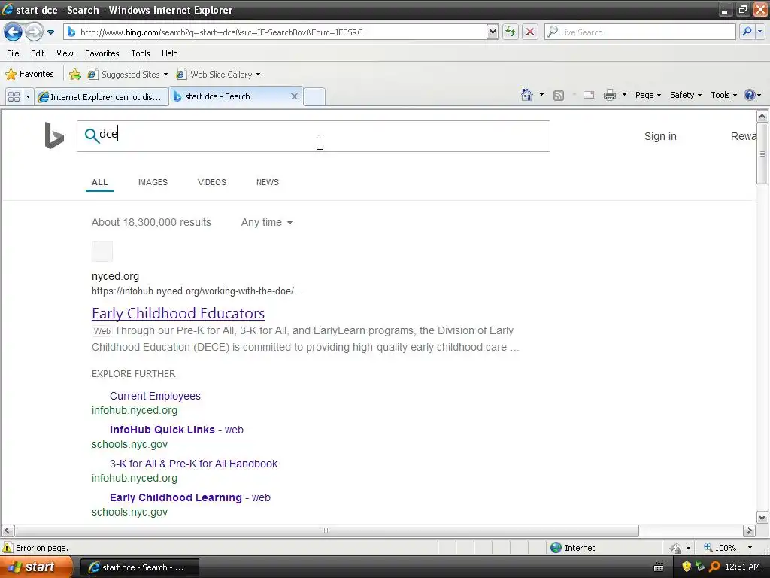
Task: Open the Help menu
Action: coord(169,53)
